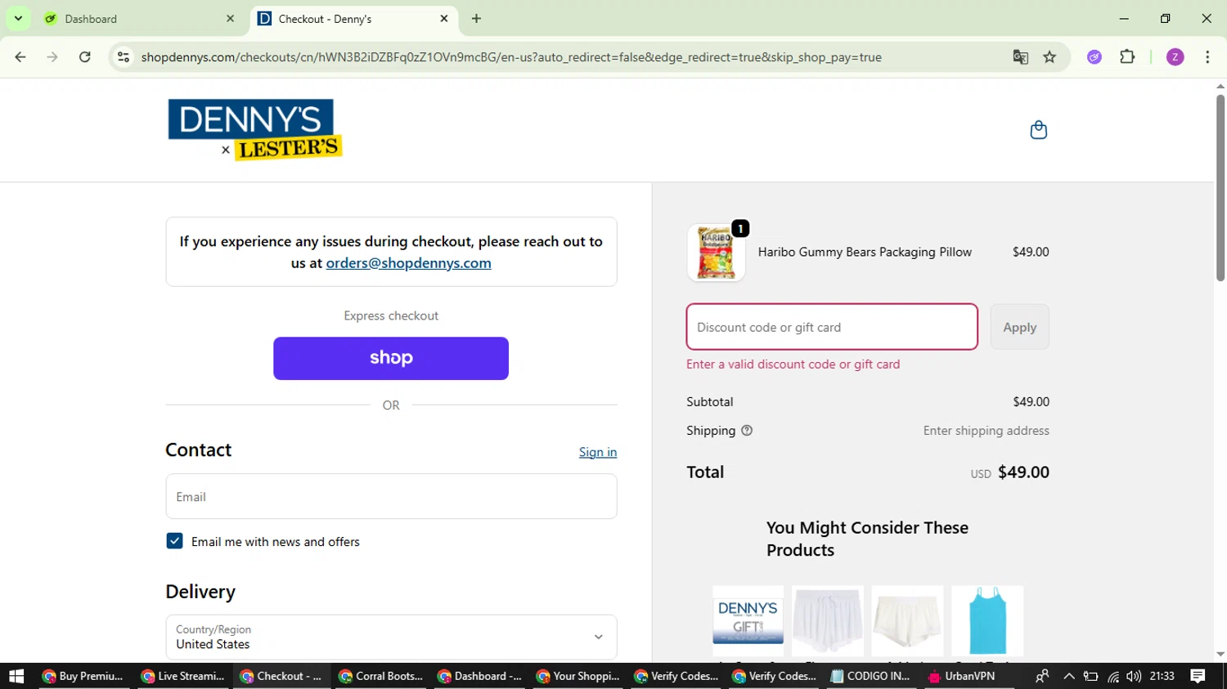Switch to the Dashboard tab

pyautogui.click(x=140, y=19)
